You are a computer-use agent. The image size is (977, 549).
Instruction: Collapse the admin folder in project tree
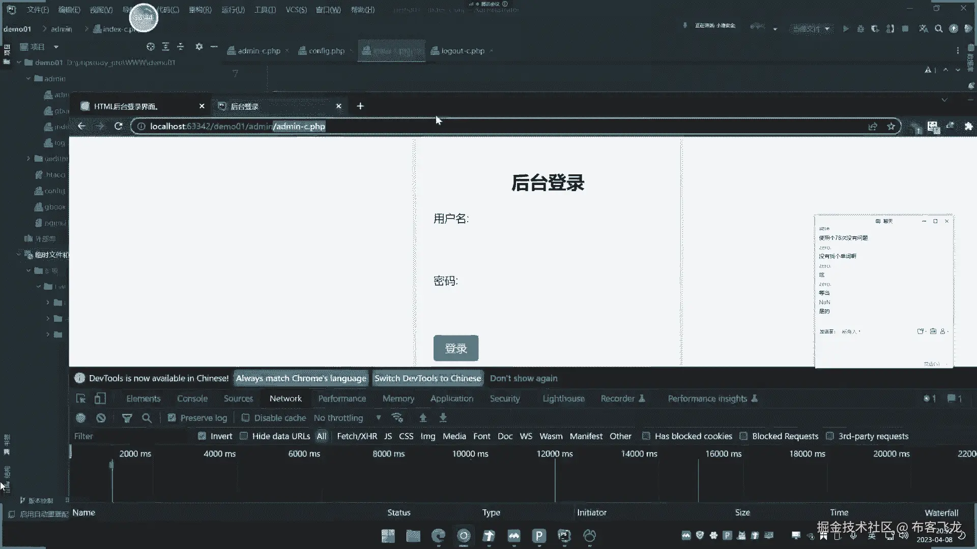coord(28,79)
